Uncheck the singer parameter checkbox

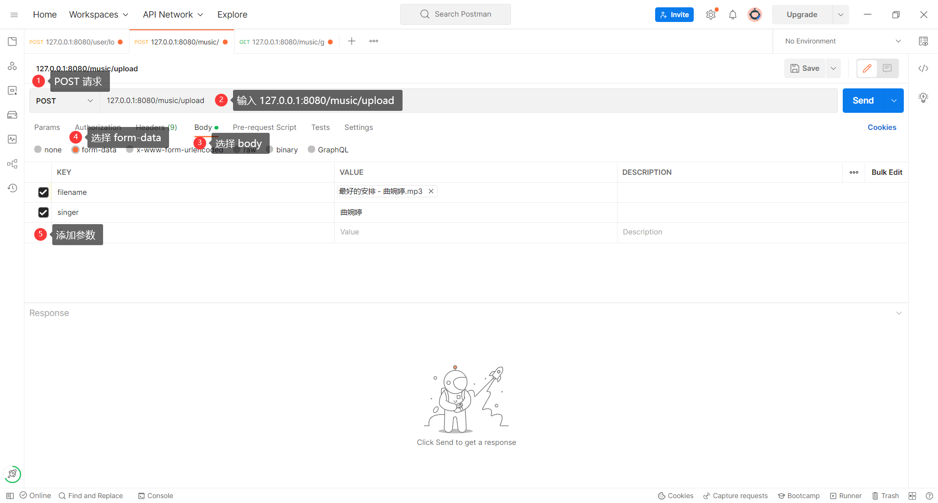pyautogui.click(x=43, y=212)
